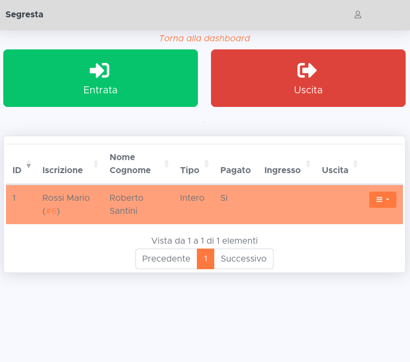This screenshot has height=362, width=410.
Task: Click the Uscita sign-out arrow icon
Action: (307, 71)
